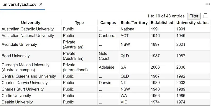
Task: Sort by the Campus column header
Action: 108,23
